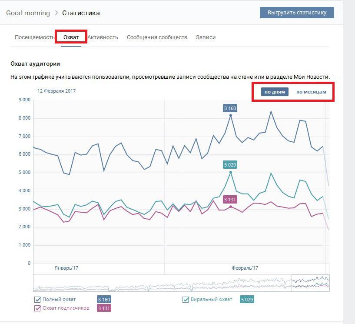Switch to the Посещаемость tab
This screenshot has height=324, width=355.
35,37
